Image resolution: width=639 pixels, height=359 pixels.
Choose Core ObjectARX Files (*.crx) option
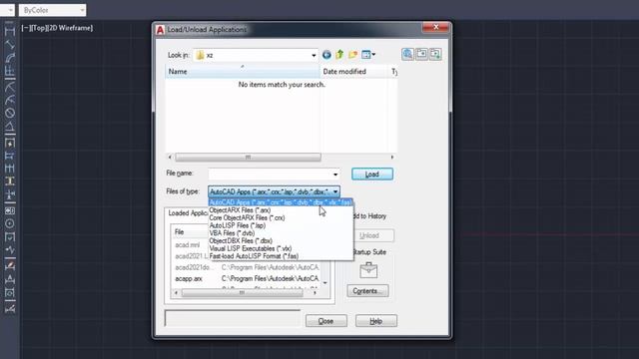[247, 217]
